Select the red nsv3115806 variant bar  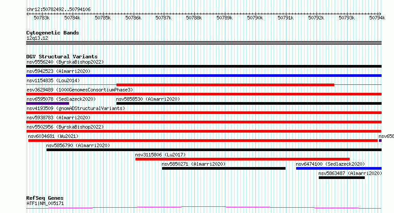coord(243,159)
